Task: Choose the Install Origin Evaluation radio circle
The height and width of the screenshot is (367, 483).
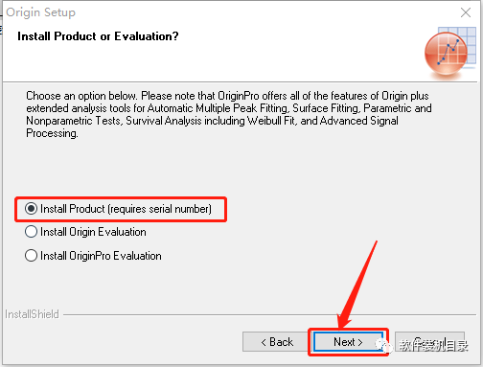Action: point(31,232)
